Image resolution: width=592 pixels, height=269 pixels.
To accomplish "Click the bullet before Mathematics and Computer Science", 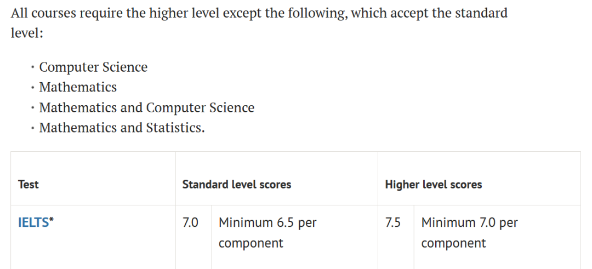I will coord(33,108).
